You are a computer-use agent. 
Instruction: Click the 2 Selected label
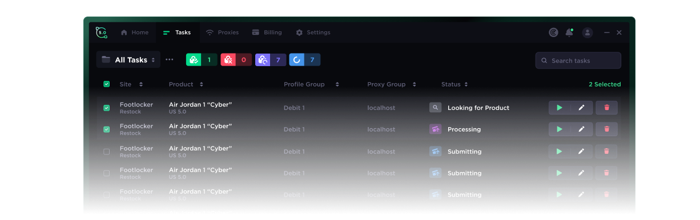[x=605, y=84]
